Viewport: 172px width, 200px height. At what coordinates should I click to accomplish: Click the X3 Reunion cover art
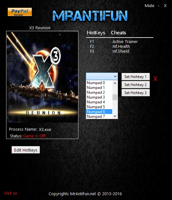point(42,77)
